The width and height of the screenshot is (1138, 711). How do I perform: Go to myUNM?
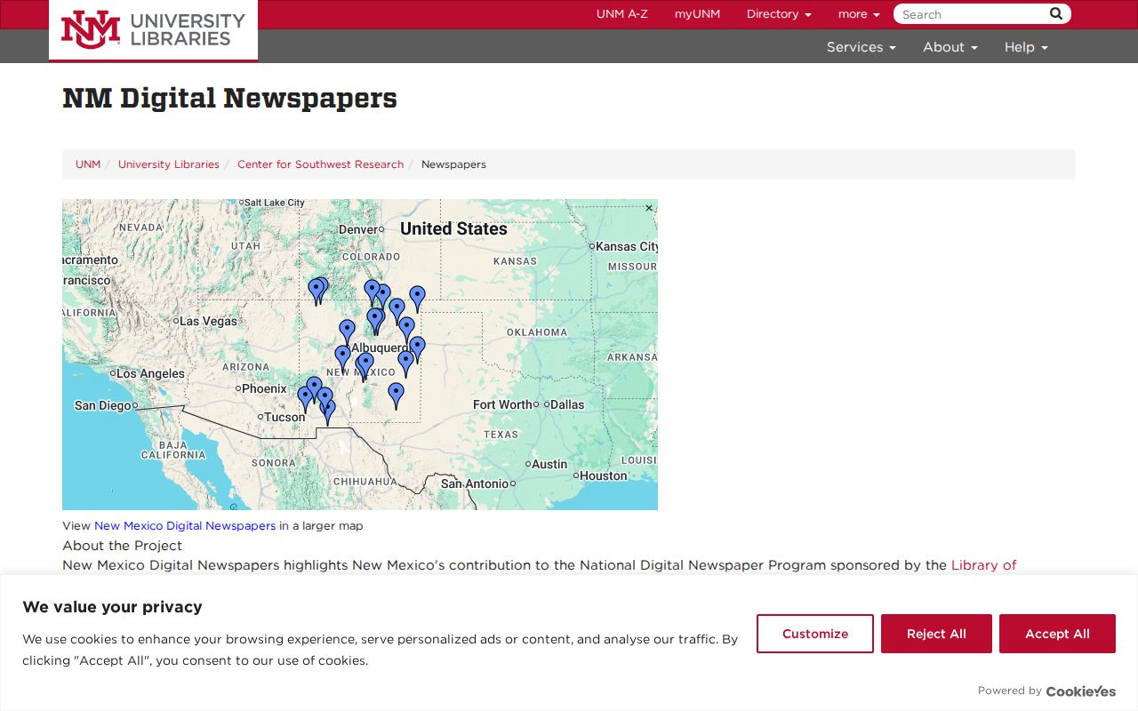pos(697,14)
